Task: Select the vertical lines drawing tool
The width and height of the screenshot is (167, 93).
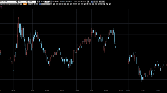Action: [x=68, y=4]
